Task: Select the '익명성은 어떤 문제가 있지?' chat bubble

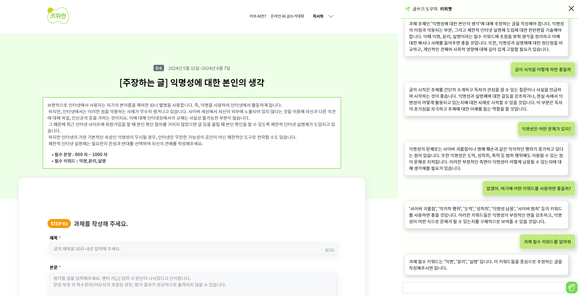Action: 546,129
